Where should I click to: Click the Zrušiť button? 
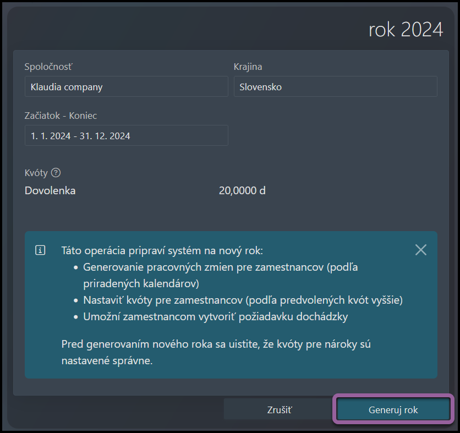coord(280,409)
